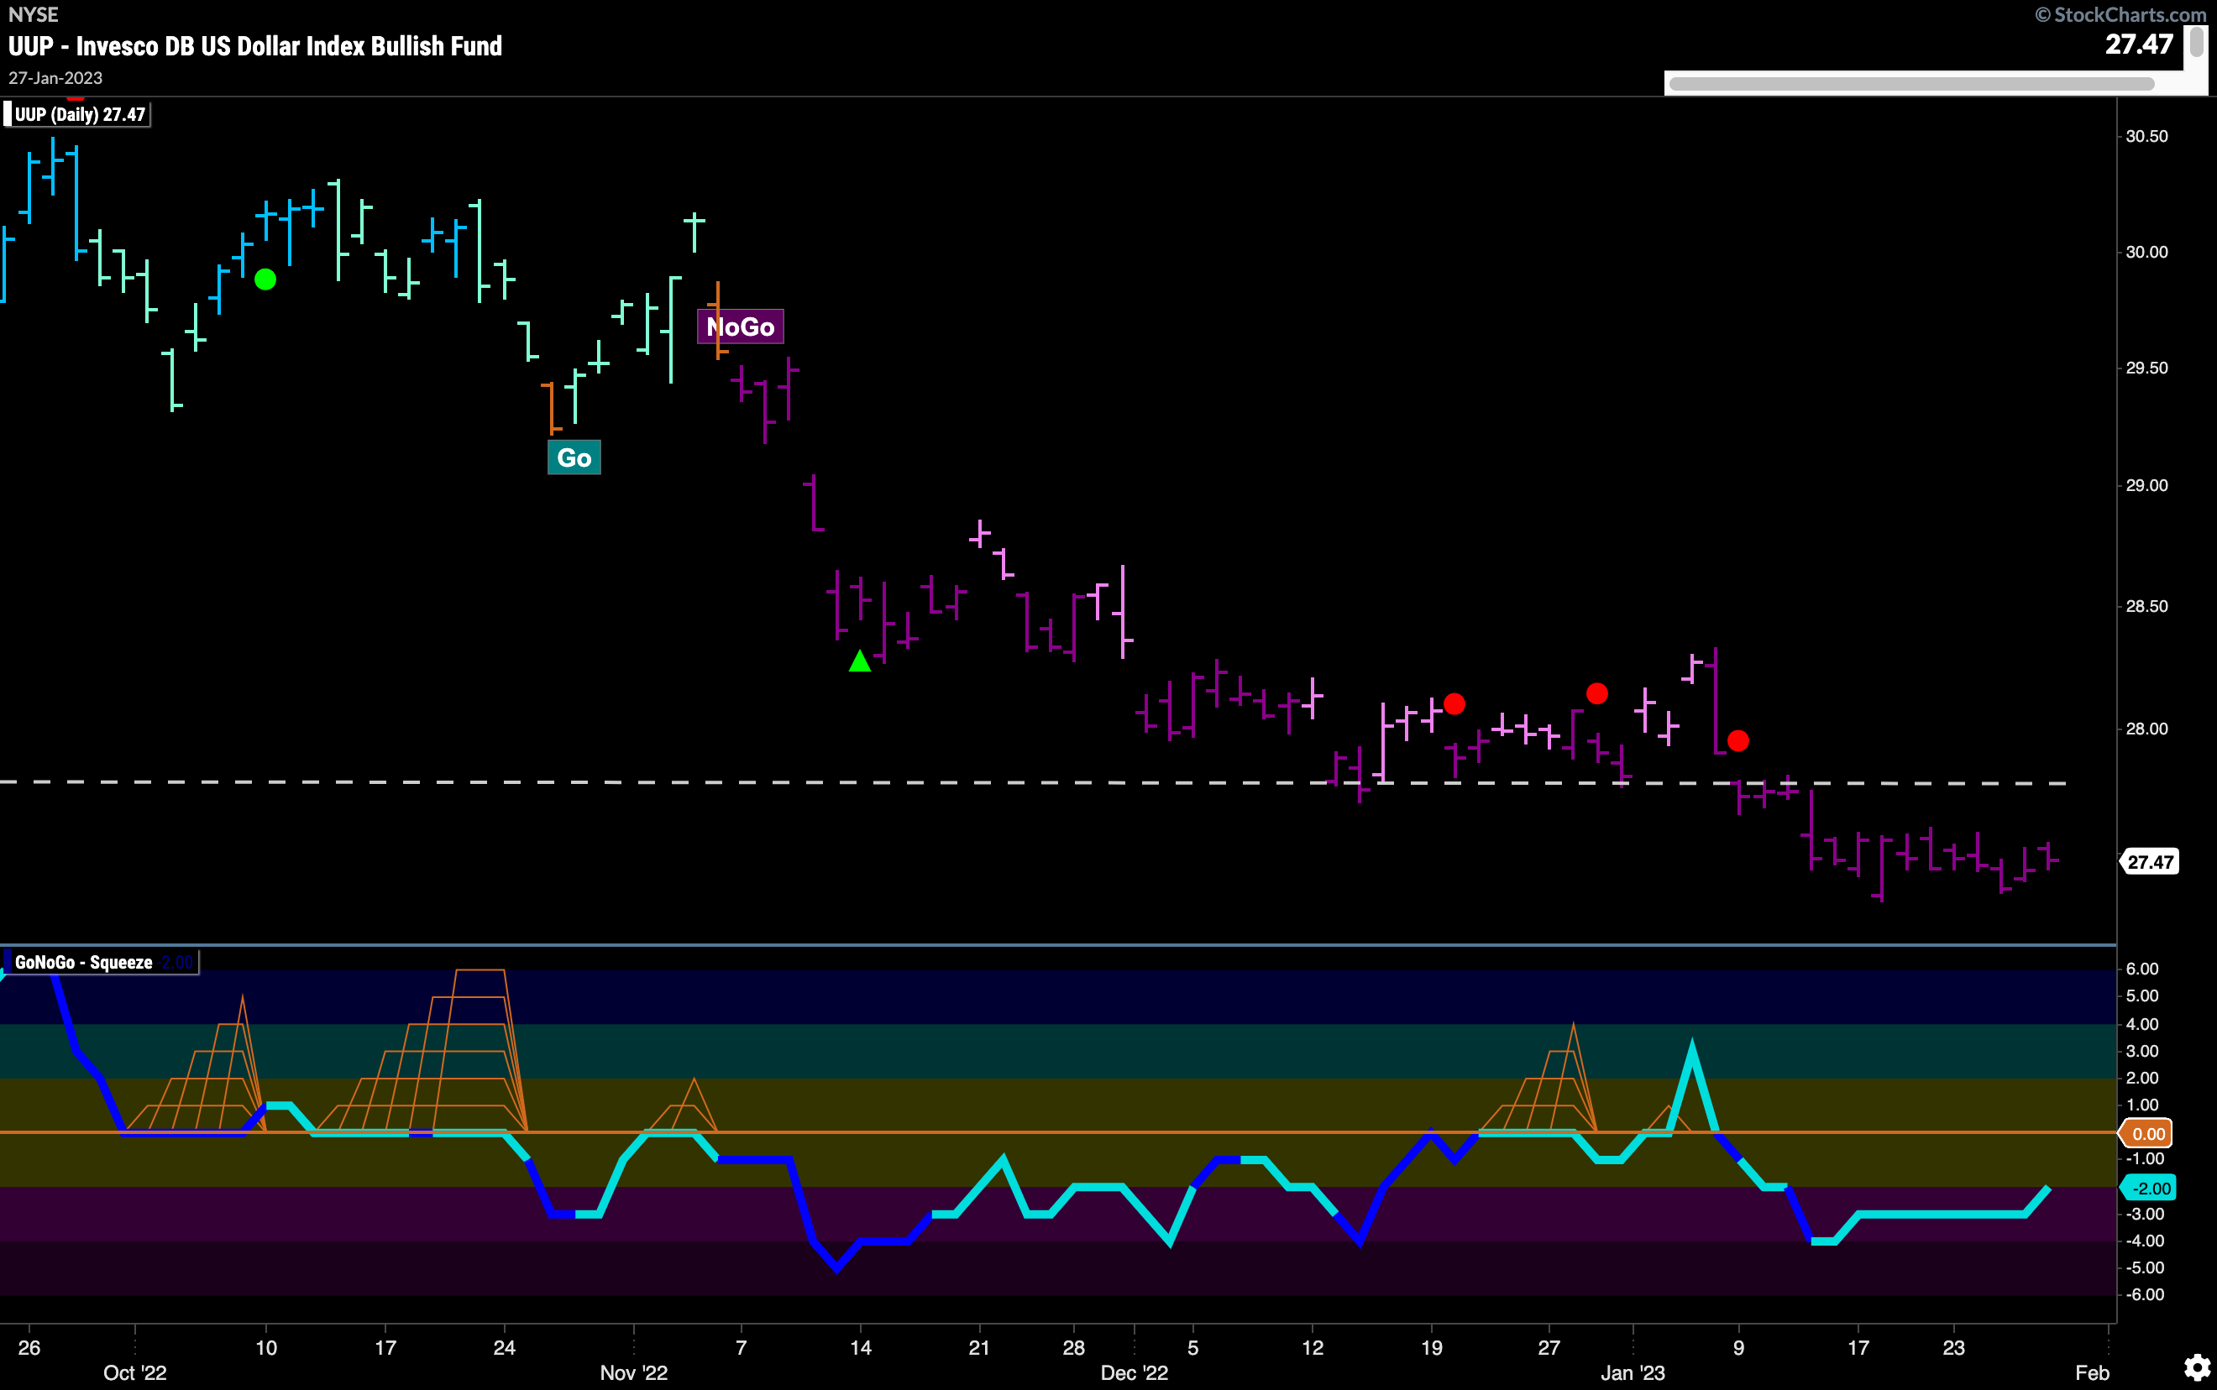The image size is (2217, 1390).
Task: Click the 4.00 oscillator axis label
Action: coord(2142,1024)
